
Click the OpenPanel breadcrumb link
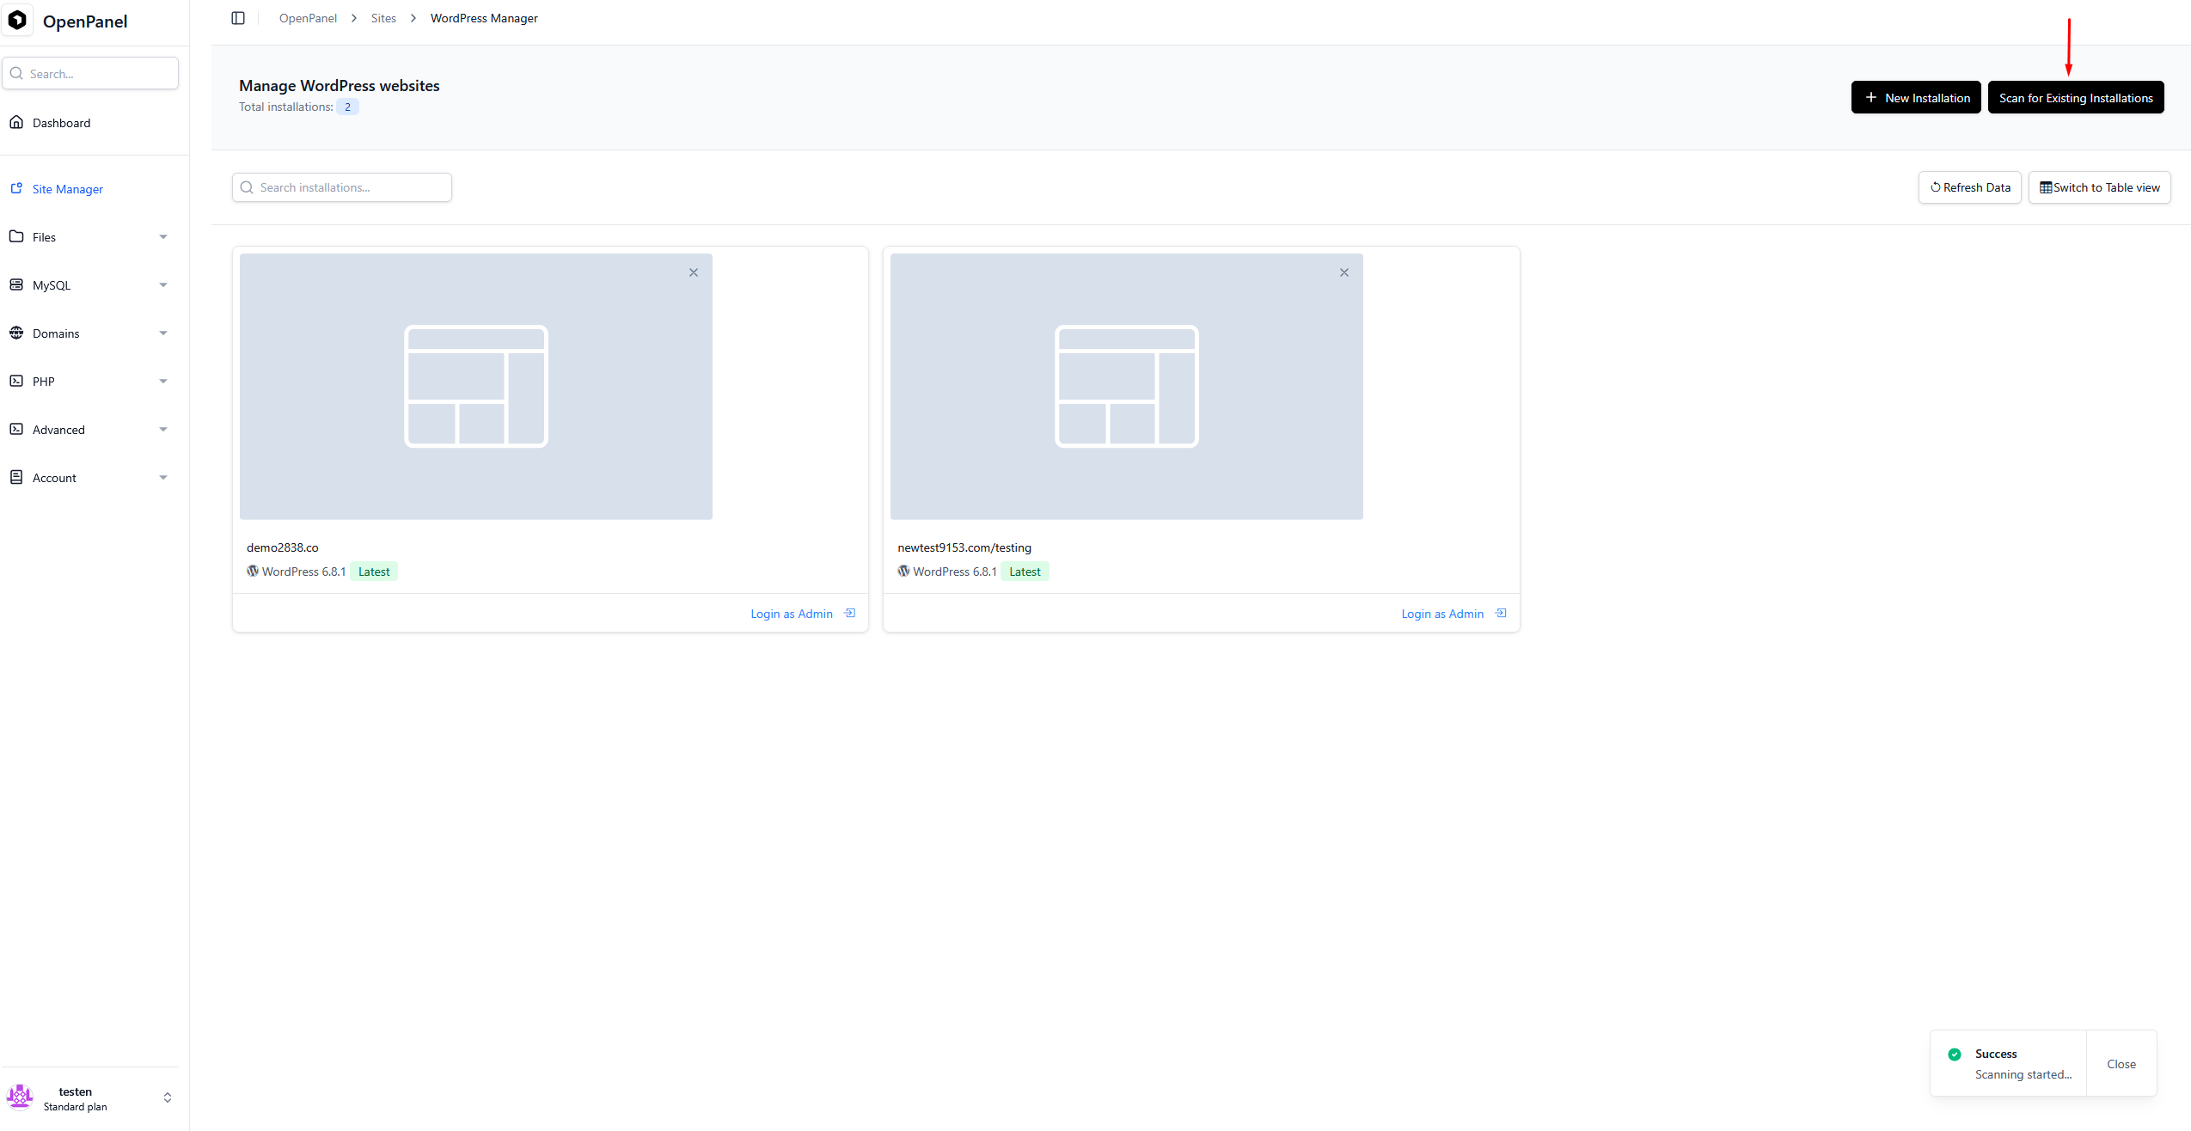(308, 18)
